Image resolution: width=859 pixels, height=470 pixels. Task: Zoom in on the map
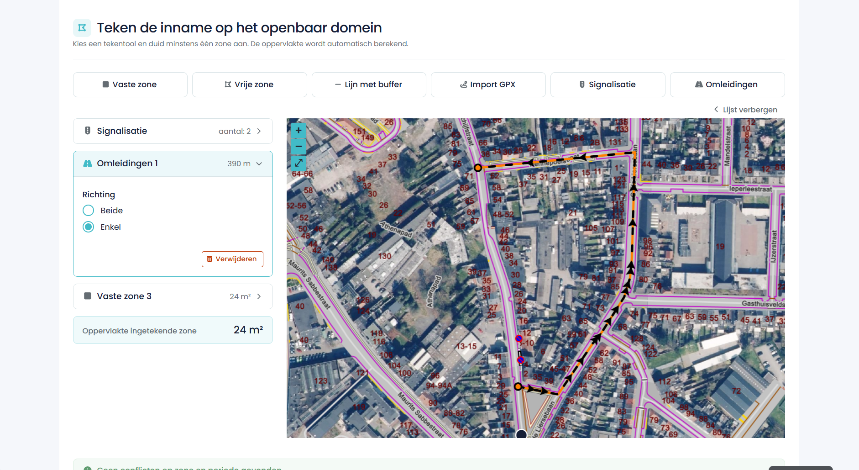click(x=299, y=131)
